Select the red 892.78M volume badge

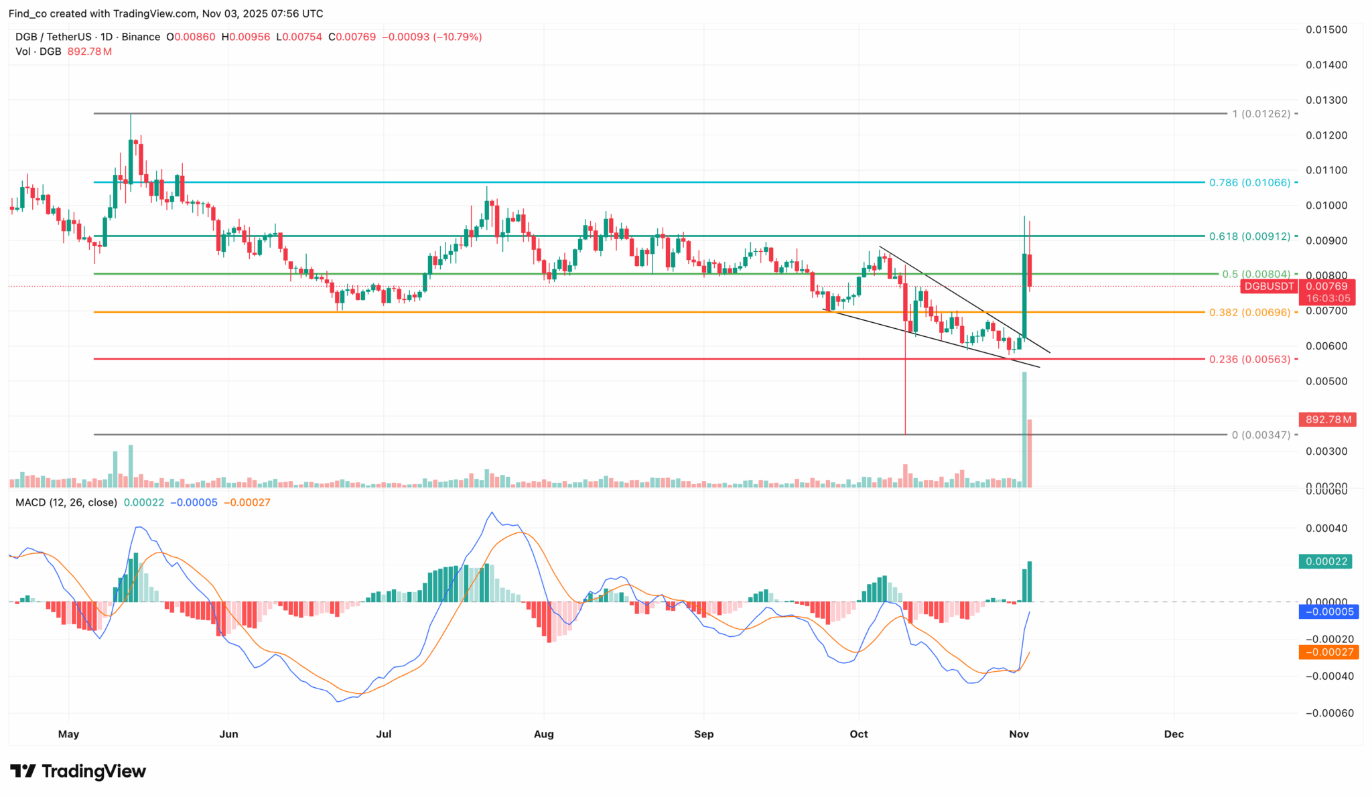coord(1328,419)
